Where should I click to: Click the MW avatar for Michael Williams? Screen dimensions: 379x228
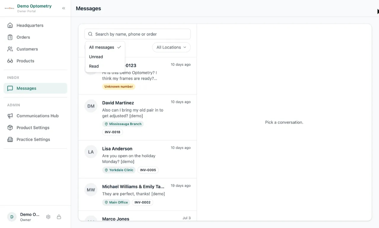[x=91, y=190]
